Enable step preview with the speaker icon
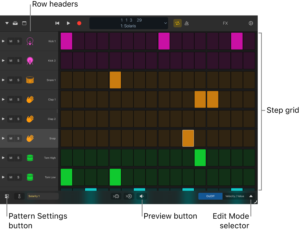Image resolution: width=307 pixels, height=232 pixels. coord(142,196)
